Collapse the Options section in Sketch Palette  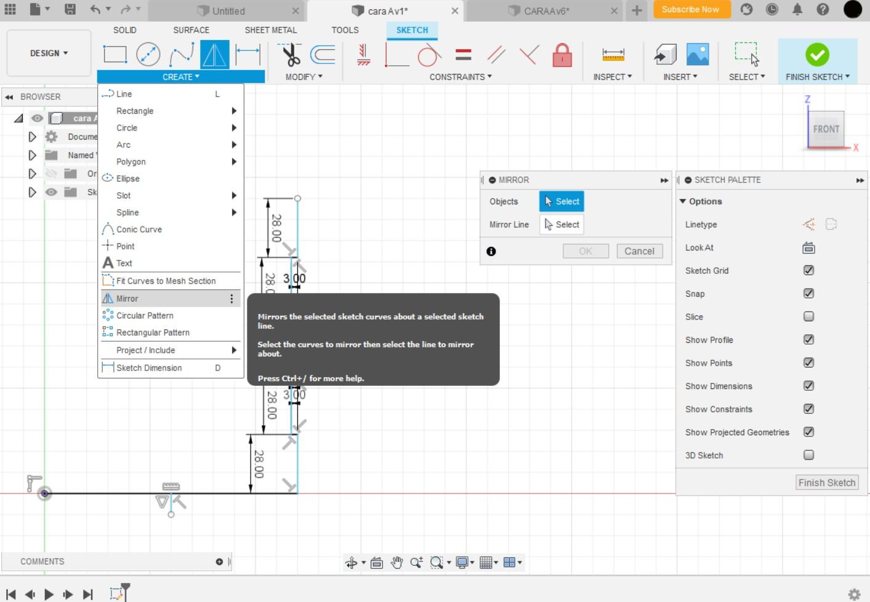coord(682,201)
